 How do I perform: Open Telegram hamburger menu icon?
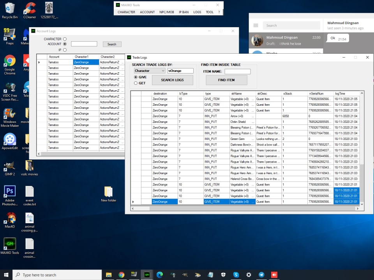[256, 25]
